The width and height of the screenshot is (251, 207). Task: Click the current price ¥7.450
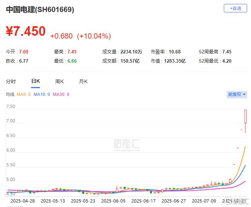click(26, 31)
